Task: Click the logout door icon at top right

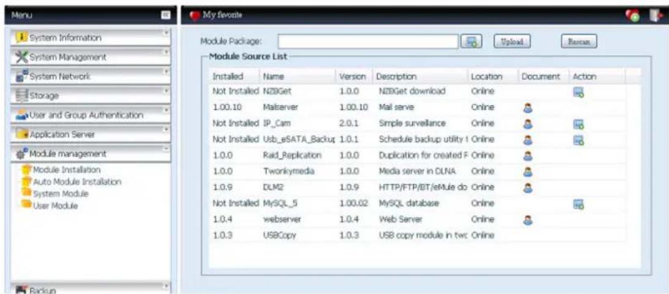Action: [655, 15]
